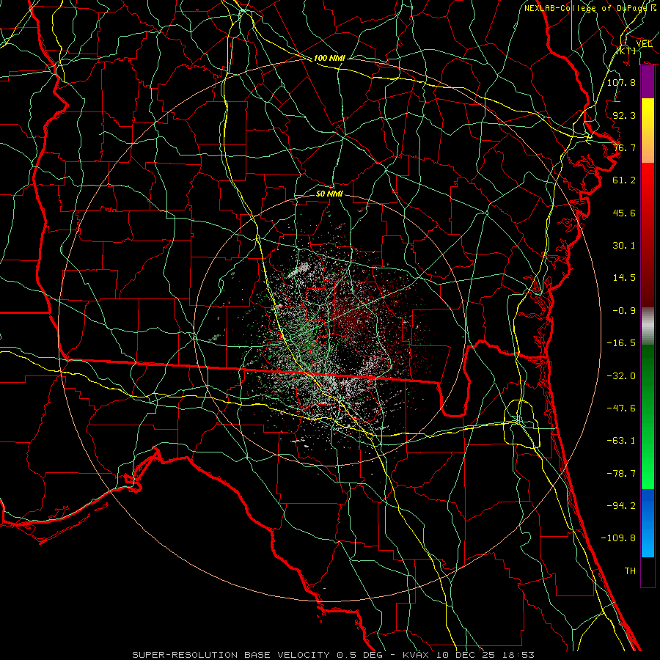Click the -94.2 legend value

[621, 506]
